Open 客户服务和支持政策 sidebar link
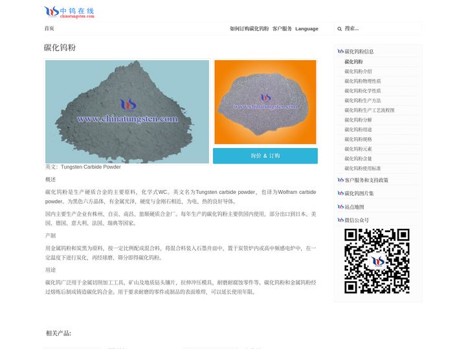Image resolution: width=466 pixels, height=349 pixels. (366, 180)
